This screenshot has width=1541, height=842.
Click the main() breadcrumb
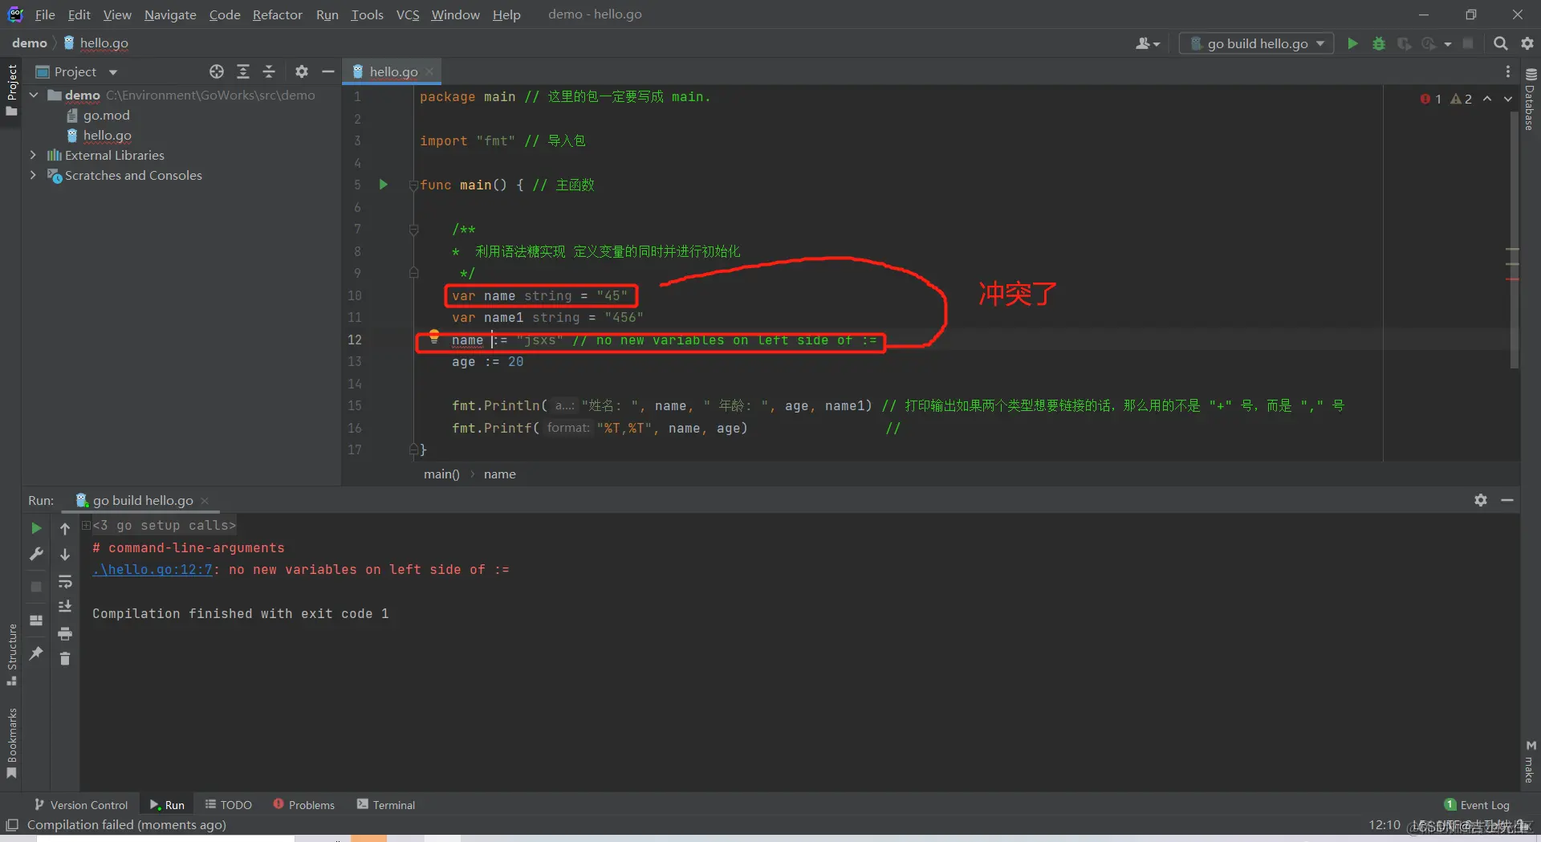coord(441,474)
